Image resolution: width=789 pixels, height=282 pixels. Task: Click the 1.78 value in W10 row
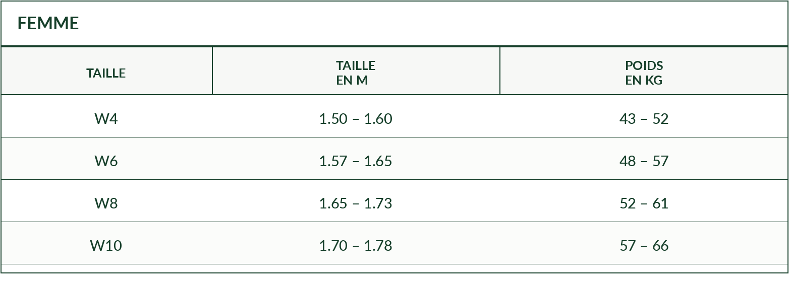pyautogui.click(x=378, y=246)
